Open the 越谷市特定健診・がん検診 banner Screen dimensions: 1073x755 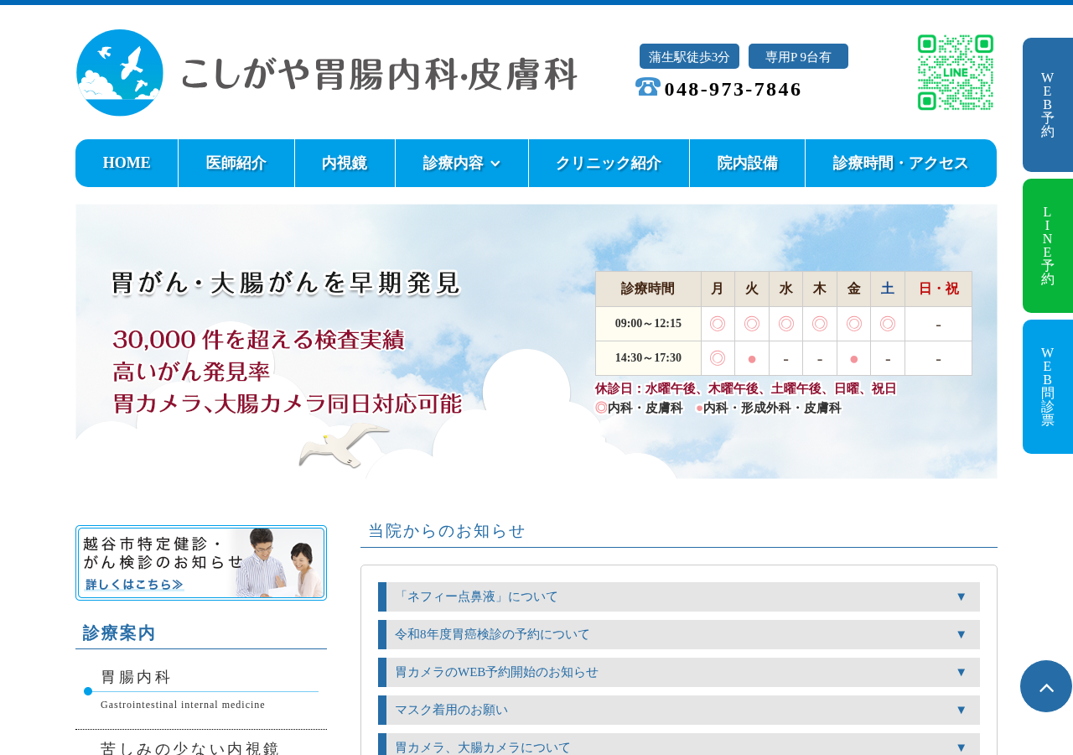point(201,563)
